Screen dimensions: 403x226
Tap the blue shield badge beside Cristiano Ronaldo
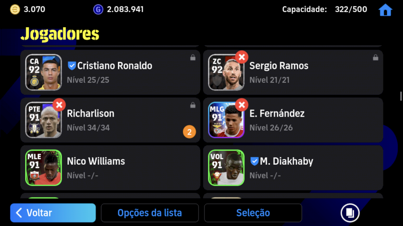(72, 66)
